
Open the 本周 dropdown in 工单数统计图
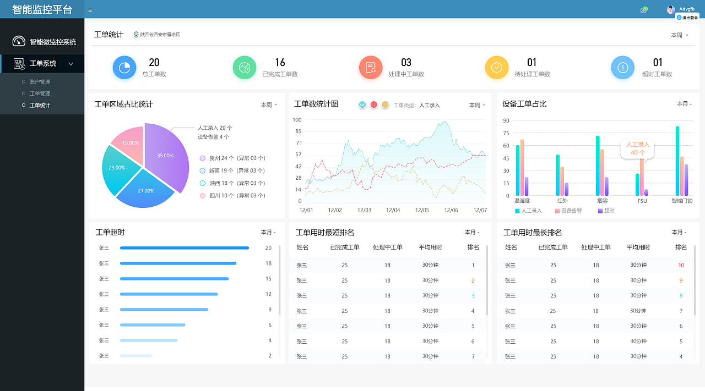(477, 105)
